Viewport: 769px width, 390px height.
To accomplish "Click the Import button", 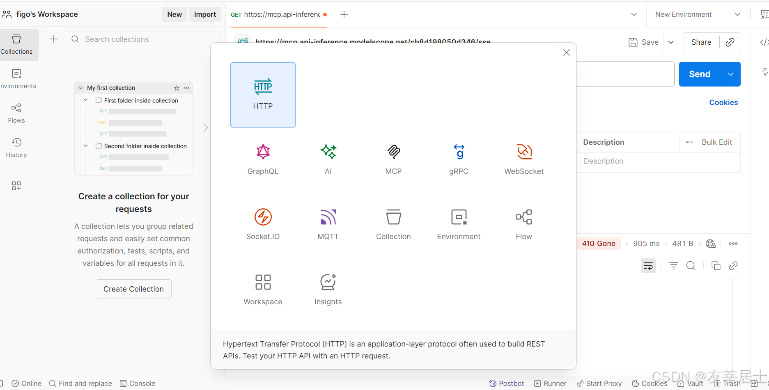I will [205, 14].
